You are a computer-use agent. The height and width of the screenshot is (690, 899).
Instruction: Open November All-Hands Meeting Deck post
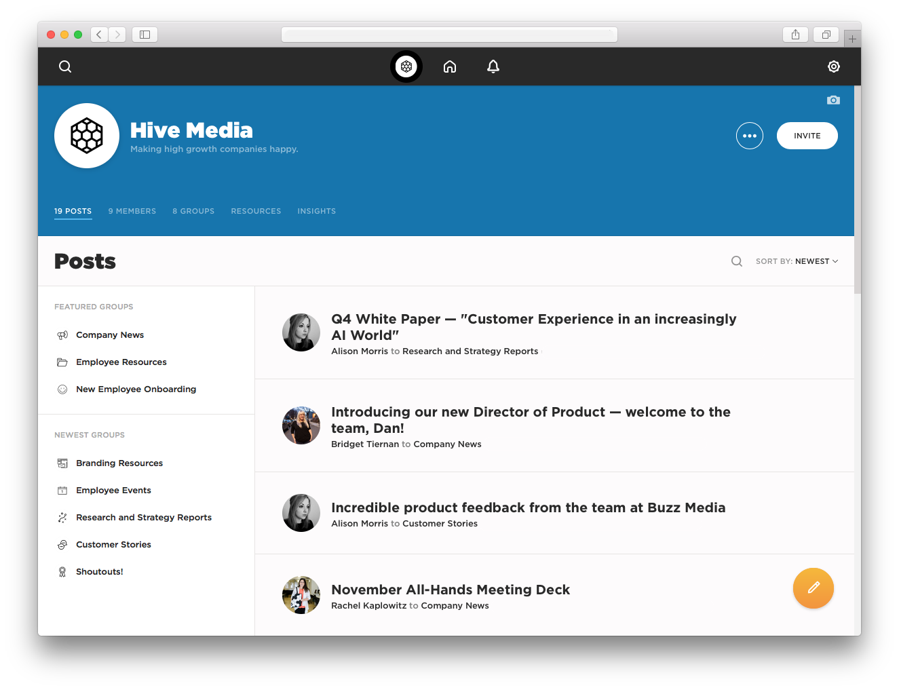tap(451, 590)
